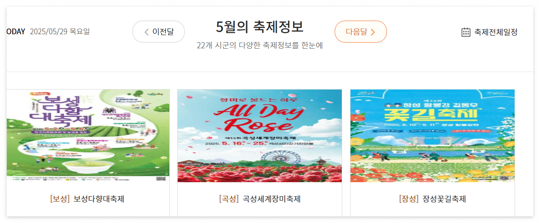The image size is (540, 223).
Task: Click the calendar icon beside 축제전체일정
Action: tap(466, 32)
